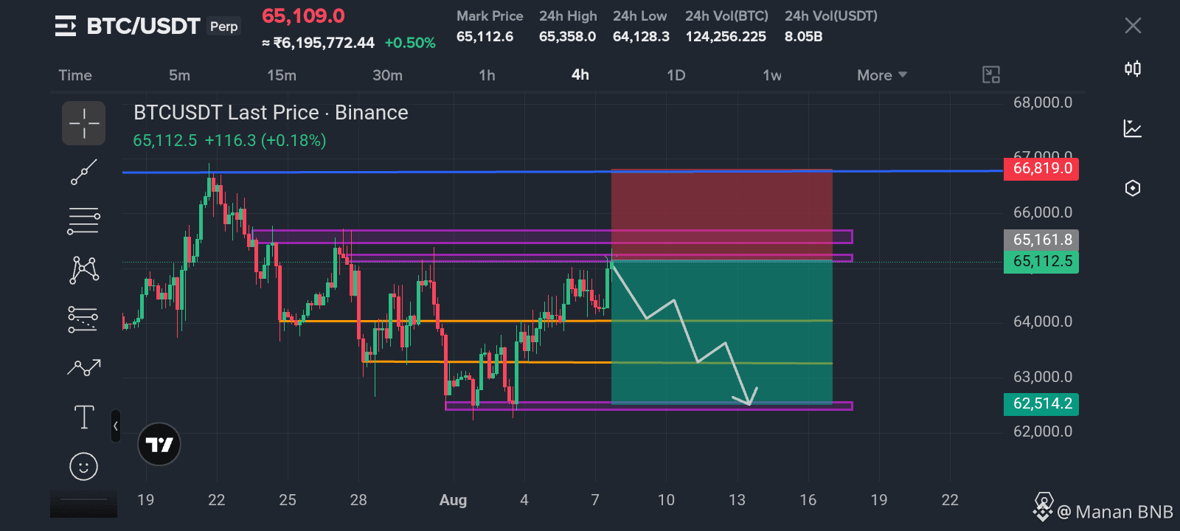The height and width of the screenshot is (531, 1180).
Task: Select the long/short position forecasting tool
Action: pyautogui.click(x=83, y=319)
